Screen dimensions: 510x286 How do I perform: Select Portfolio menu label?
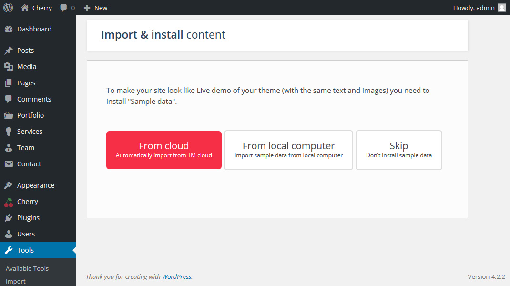(31, 115)
